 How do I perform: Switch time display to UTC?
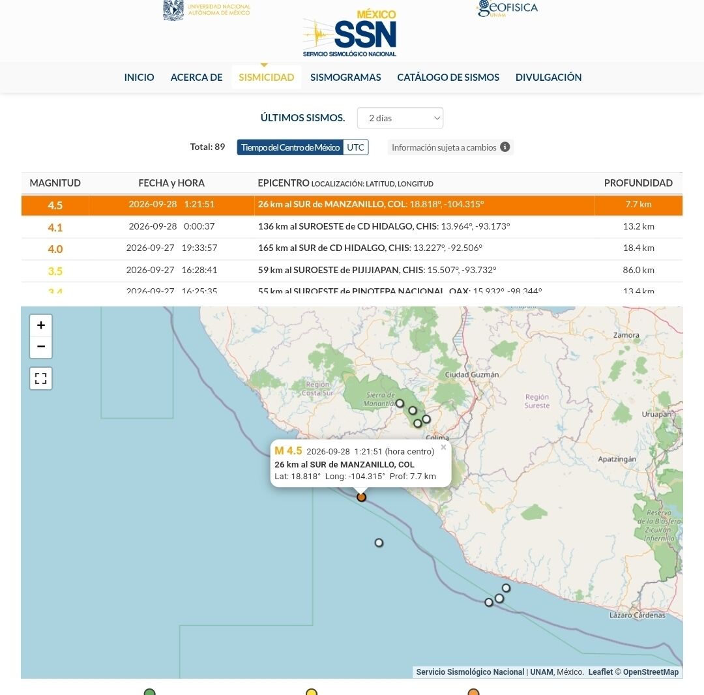(x=356, y=147)
